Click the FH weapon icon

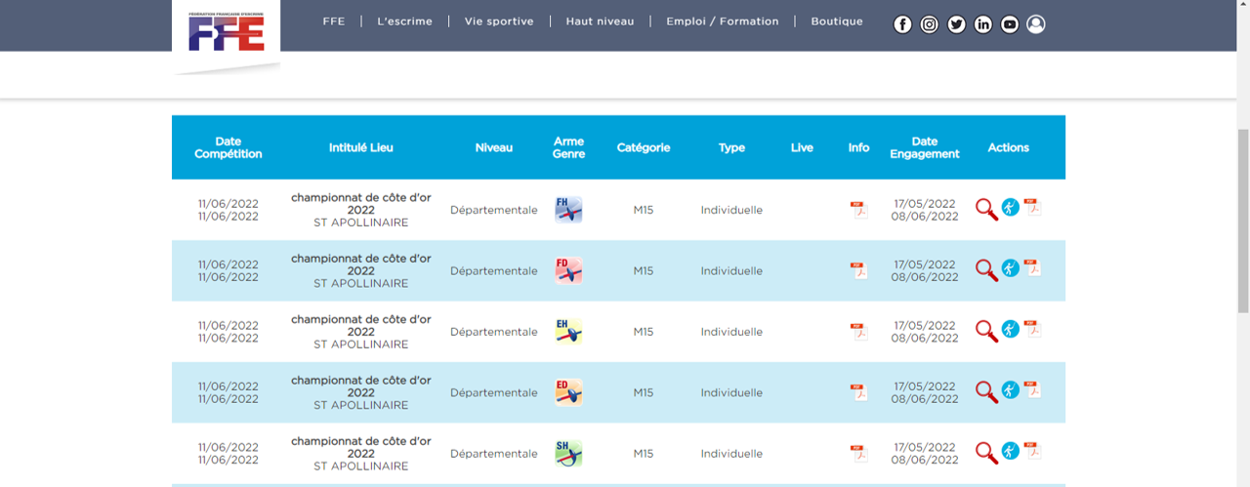point(568,209)
